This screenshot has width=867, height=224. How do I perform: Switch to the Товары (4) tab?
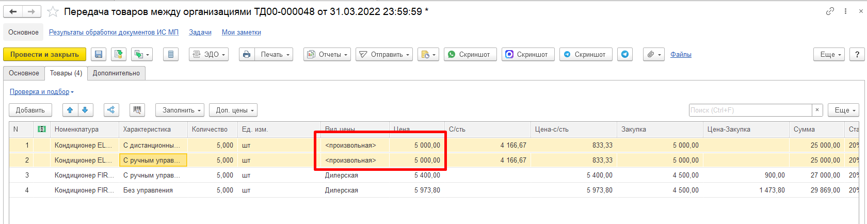pos(66,73)
